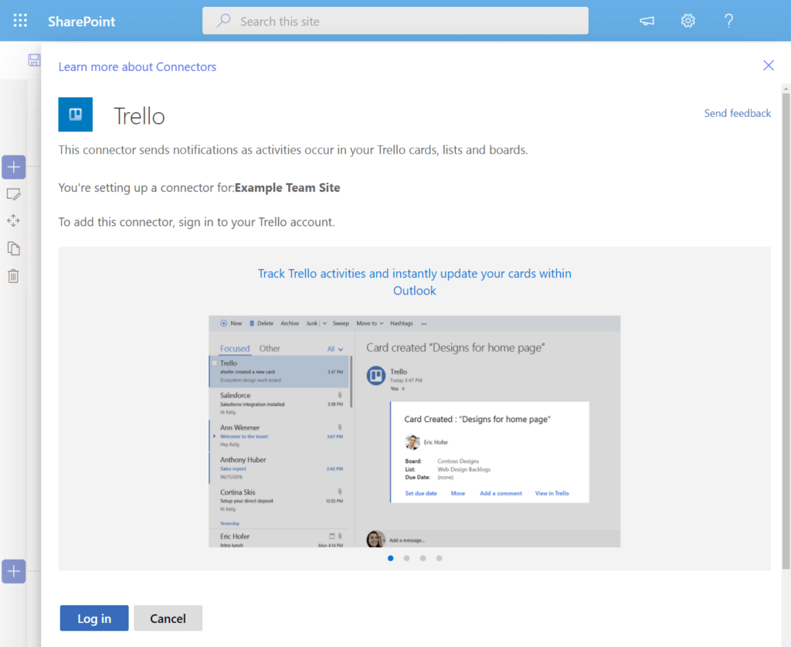Open the Help question mark icon

tap(728, 21)
